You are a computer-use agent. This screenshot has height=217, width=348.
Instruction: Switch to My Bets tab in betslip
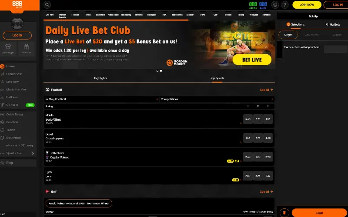tap(333, 25)
